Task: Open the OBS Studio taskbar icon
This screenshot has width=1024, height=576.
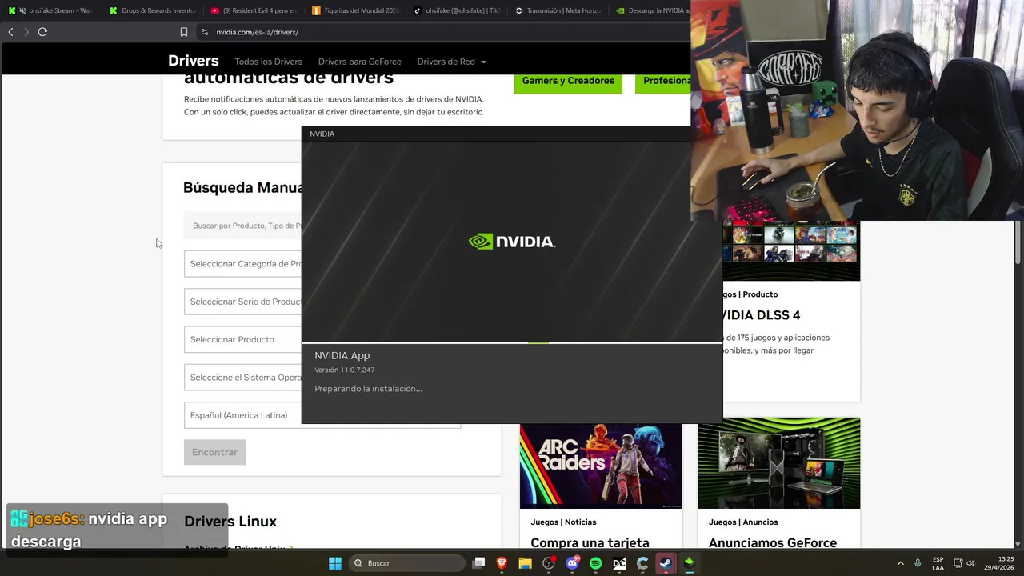Action: (x=549, y=563)
